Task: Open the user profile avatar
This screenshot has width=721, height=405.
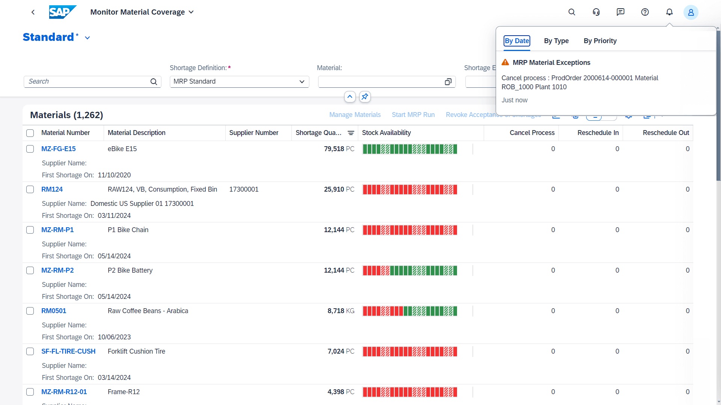Action: coord(691,12)
